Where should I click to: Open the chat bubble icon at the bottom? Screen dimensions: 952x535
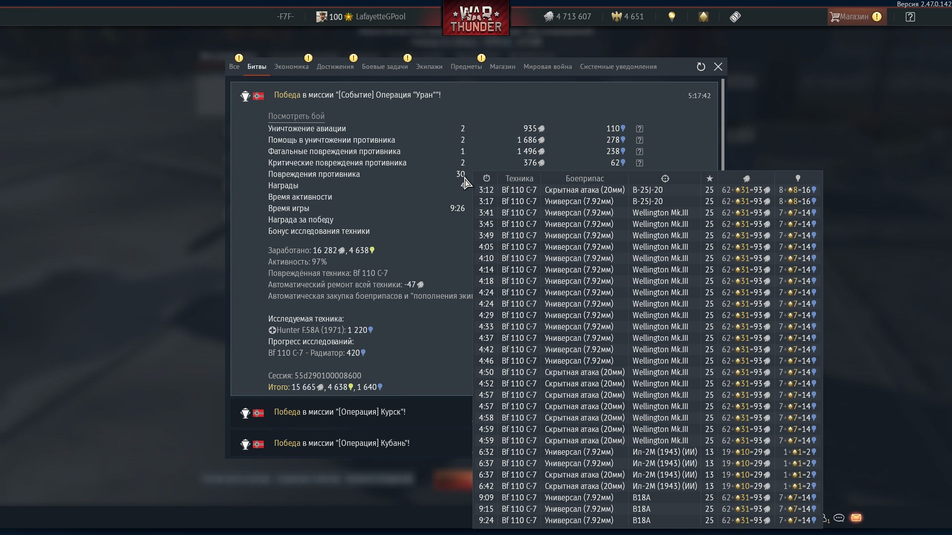point(839,518)
